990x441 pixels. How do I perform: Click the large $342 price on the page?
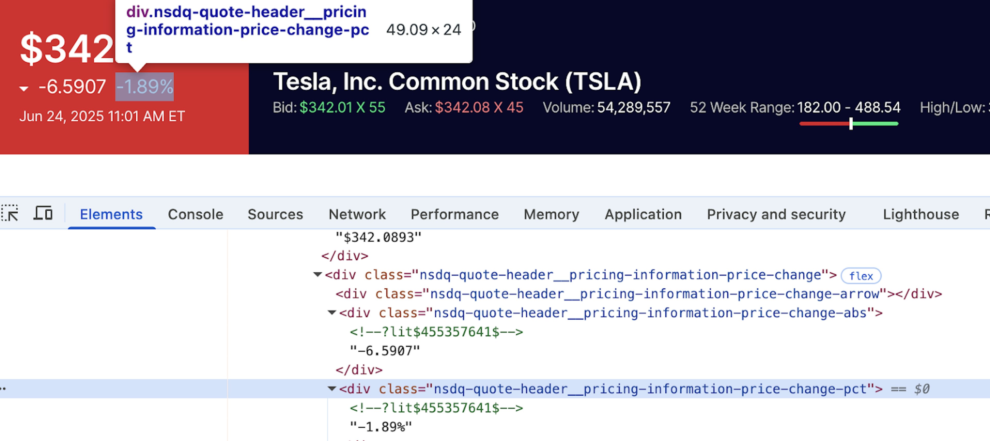coord(67,48)
